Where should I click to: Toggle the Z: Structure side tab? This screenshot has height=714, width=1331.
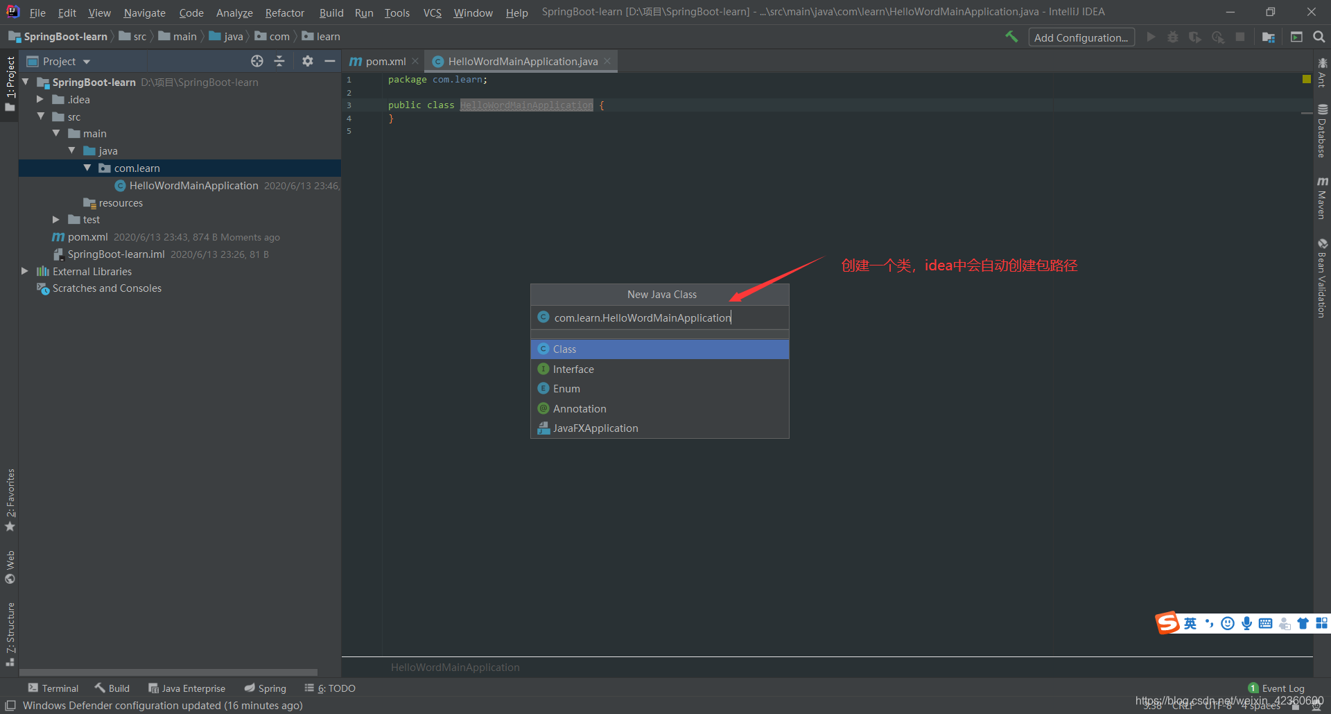click(x=10, y=634)
